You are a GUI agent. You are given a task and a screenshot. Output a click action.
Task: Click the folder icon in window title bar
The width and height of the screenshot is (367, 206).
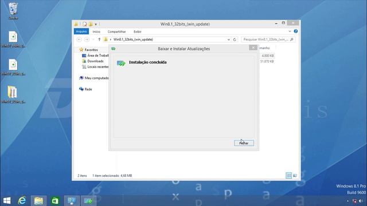click(x=76, y=24)
